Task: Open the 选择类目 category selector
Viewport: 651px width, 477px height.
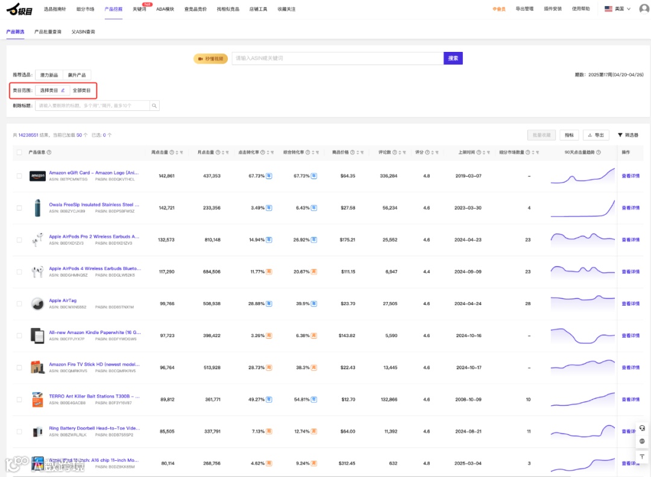Action: 52,90
